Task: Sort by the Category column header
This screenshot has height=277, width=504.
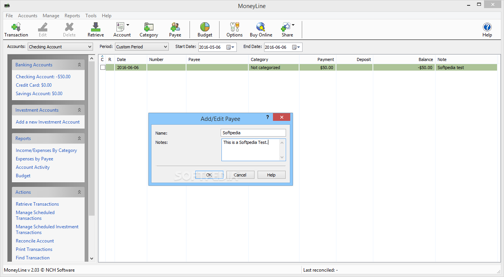Action: [x=274, y=59]
